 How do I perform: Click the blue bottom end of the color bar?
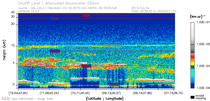192,86
